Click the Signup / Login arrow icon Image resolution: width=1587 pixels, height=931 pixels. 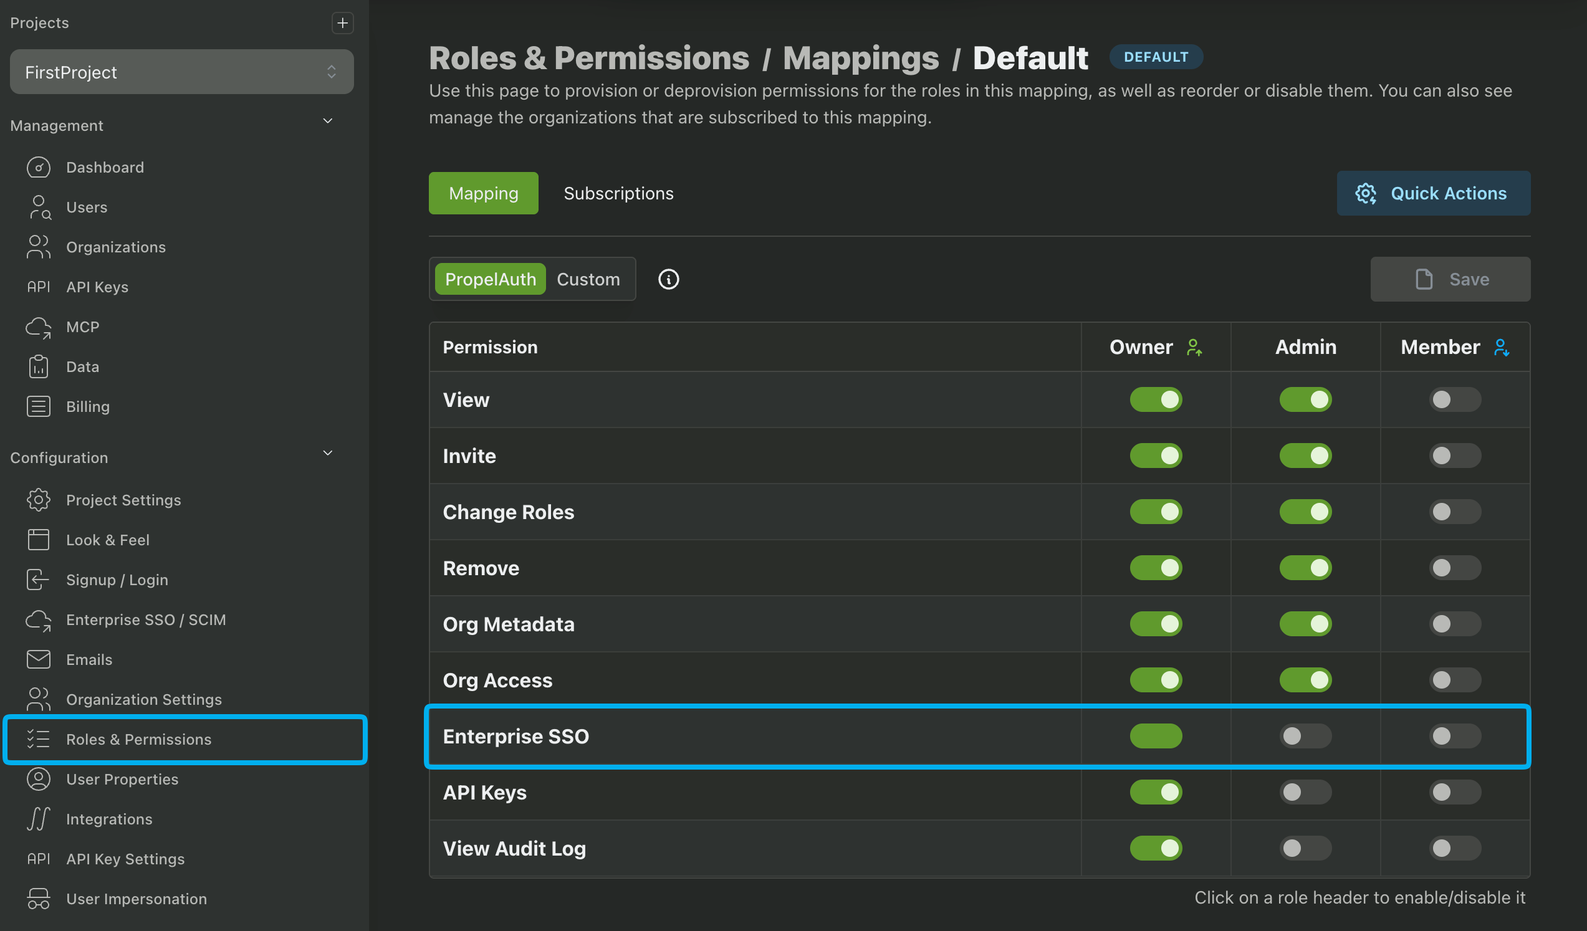39,580
